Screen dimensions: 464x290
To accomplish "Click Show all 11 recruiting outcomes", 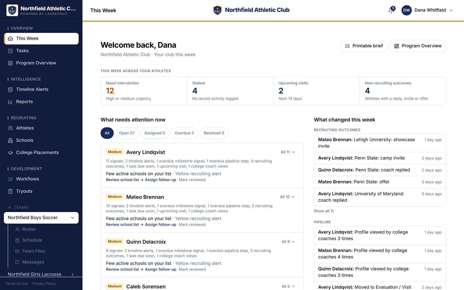I will click(324, 211).
